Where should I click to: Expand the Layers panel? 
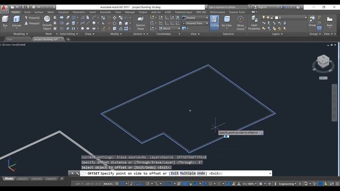click(277, 34)
